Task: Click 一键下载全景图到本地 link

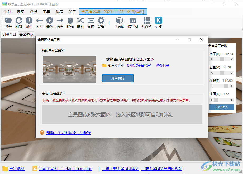Action: click(x=121, y=169)
